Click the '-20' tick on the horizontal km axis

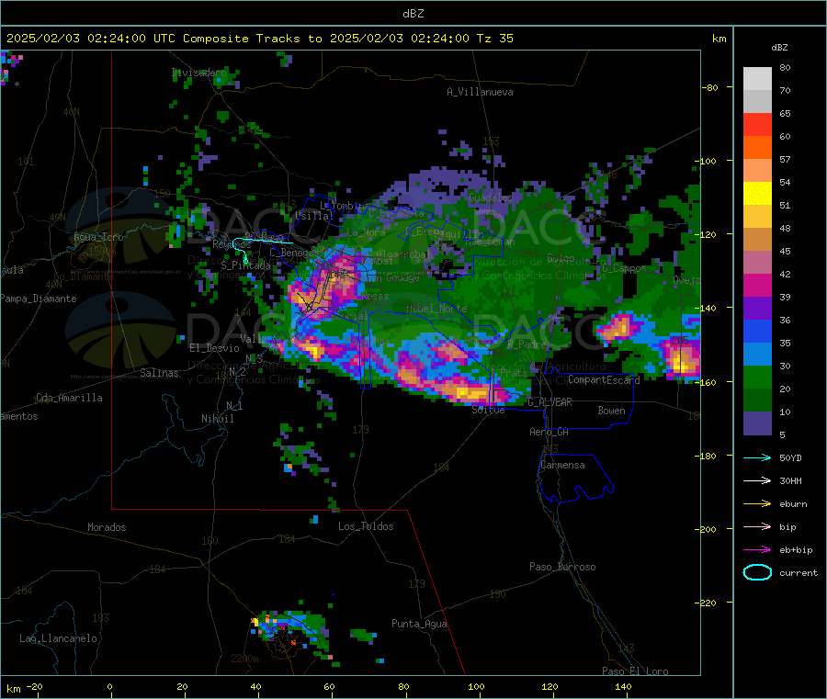[x=34, y=686]
